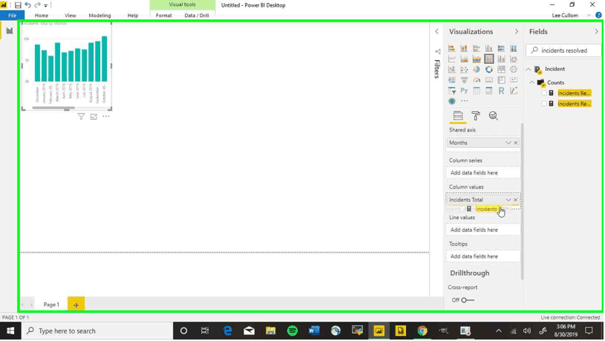
Task: Select the Slicer visual
Action: 452,91
